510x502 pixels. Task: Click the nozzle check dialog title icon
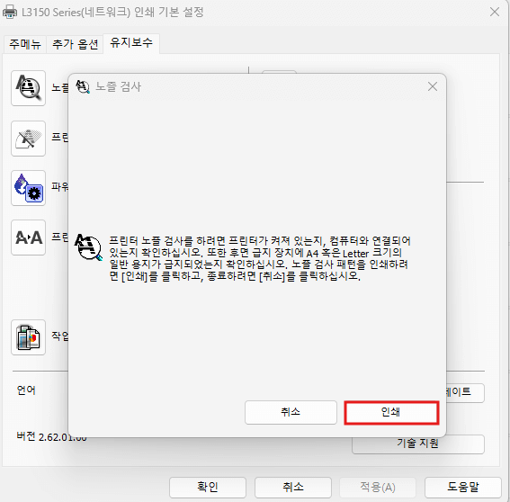pos(83,86)
